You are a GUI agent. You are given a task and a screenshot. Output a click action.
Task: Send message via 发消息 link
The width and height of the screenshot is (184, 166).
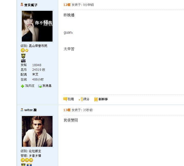click(47, 86)
